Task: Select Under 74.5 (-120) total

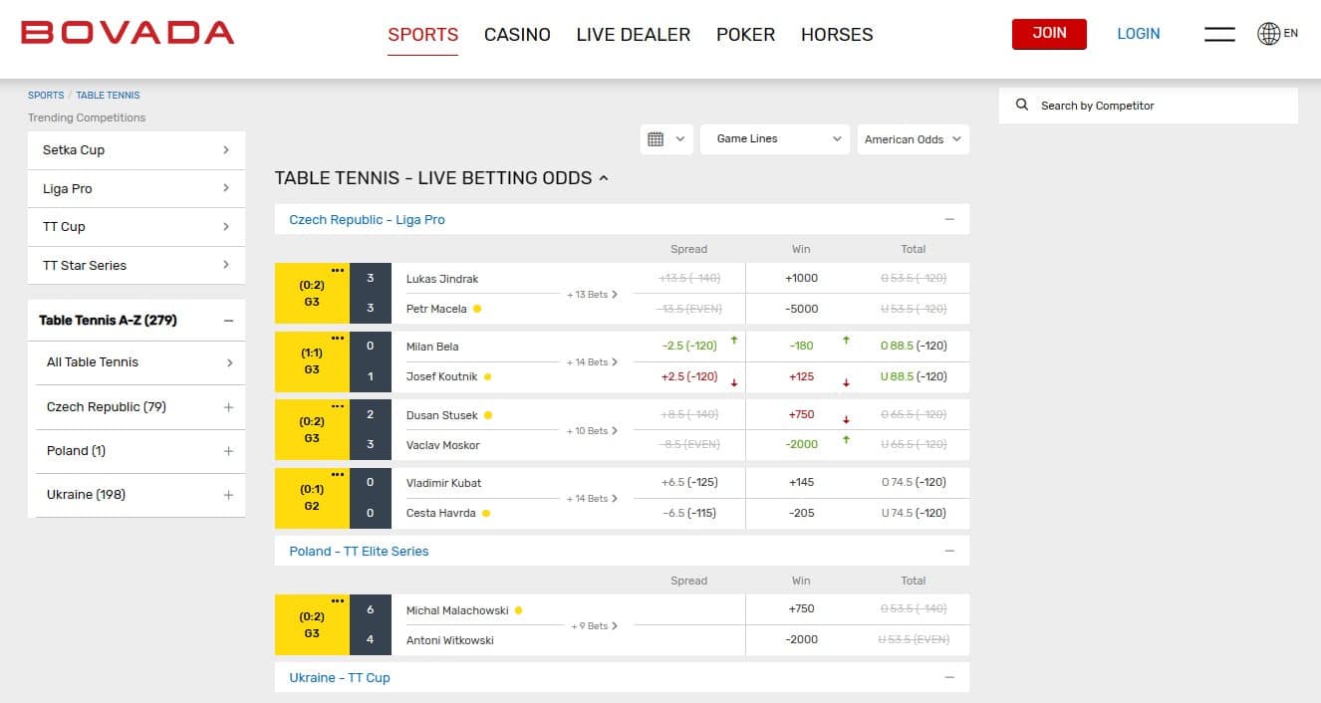Action: [x=914, y=514]
